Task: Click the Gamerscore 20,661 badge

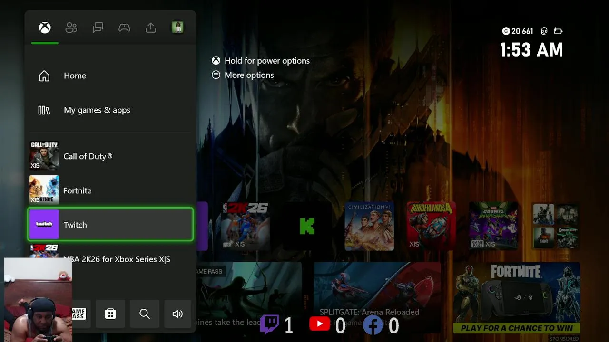Action: point(518,31)
